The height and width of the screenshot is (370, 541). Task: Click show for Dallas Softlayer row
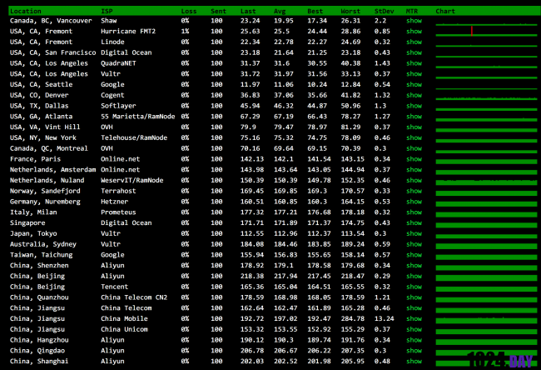(414, 106)
